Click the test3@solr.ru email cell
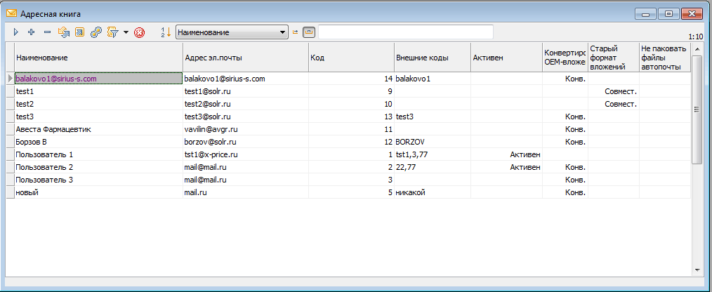This screenshot has height=292, width=712. tap(246, 117)
